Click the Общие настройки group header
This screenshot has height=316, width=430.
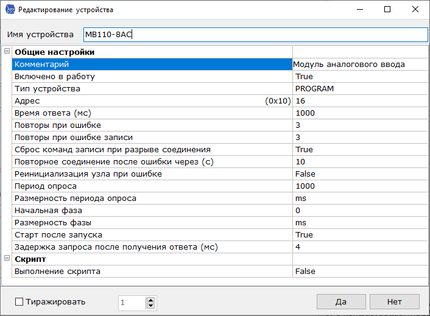tap(55, 52)
